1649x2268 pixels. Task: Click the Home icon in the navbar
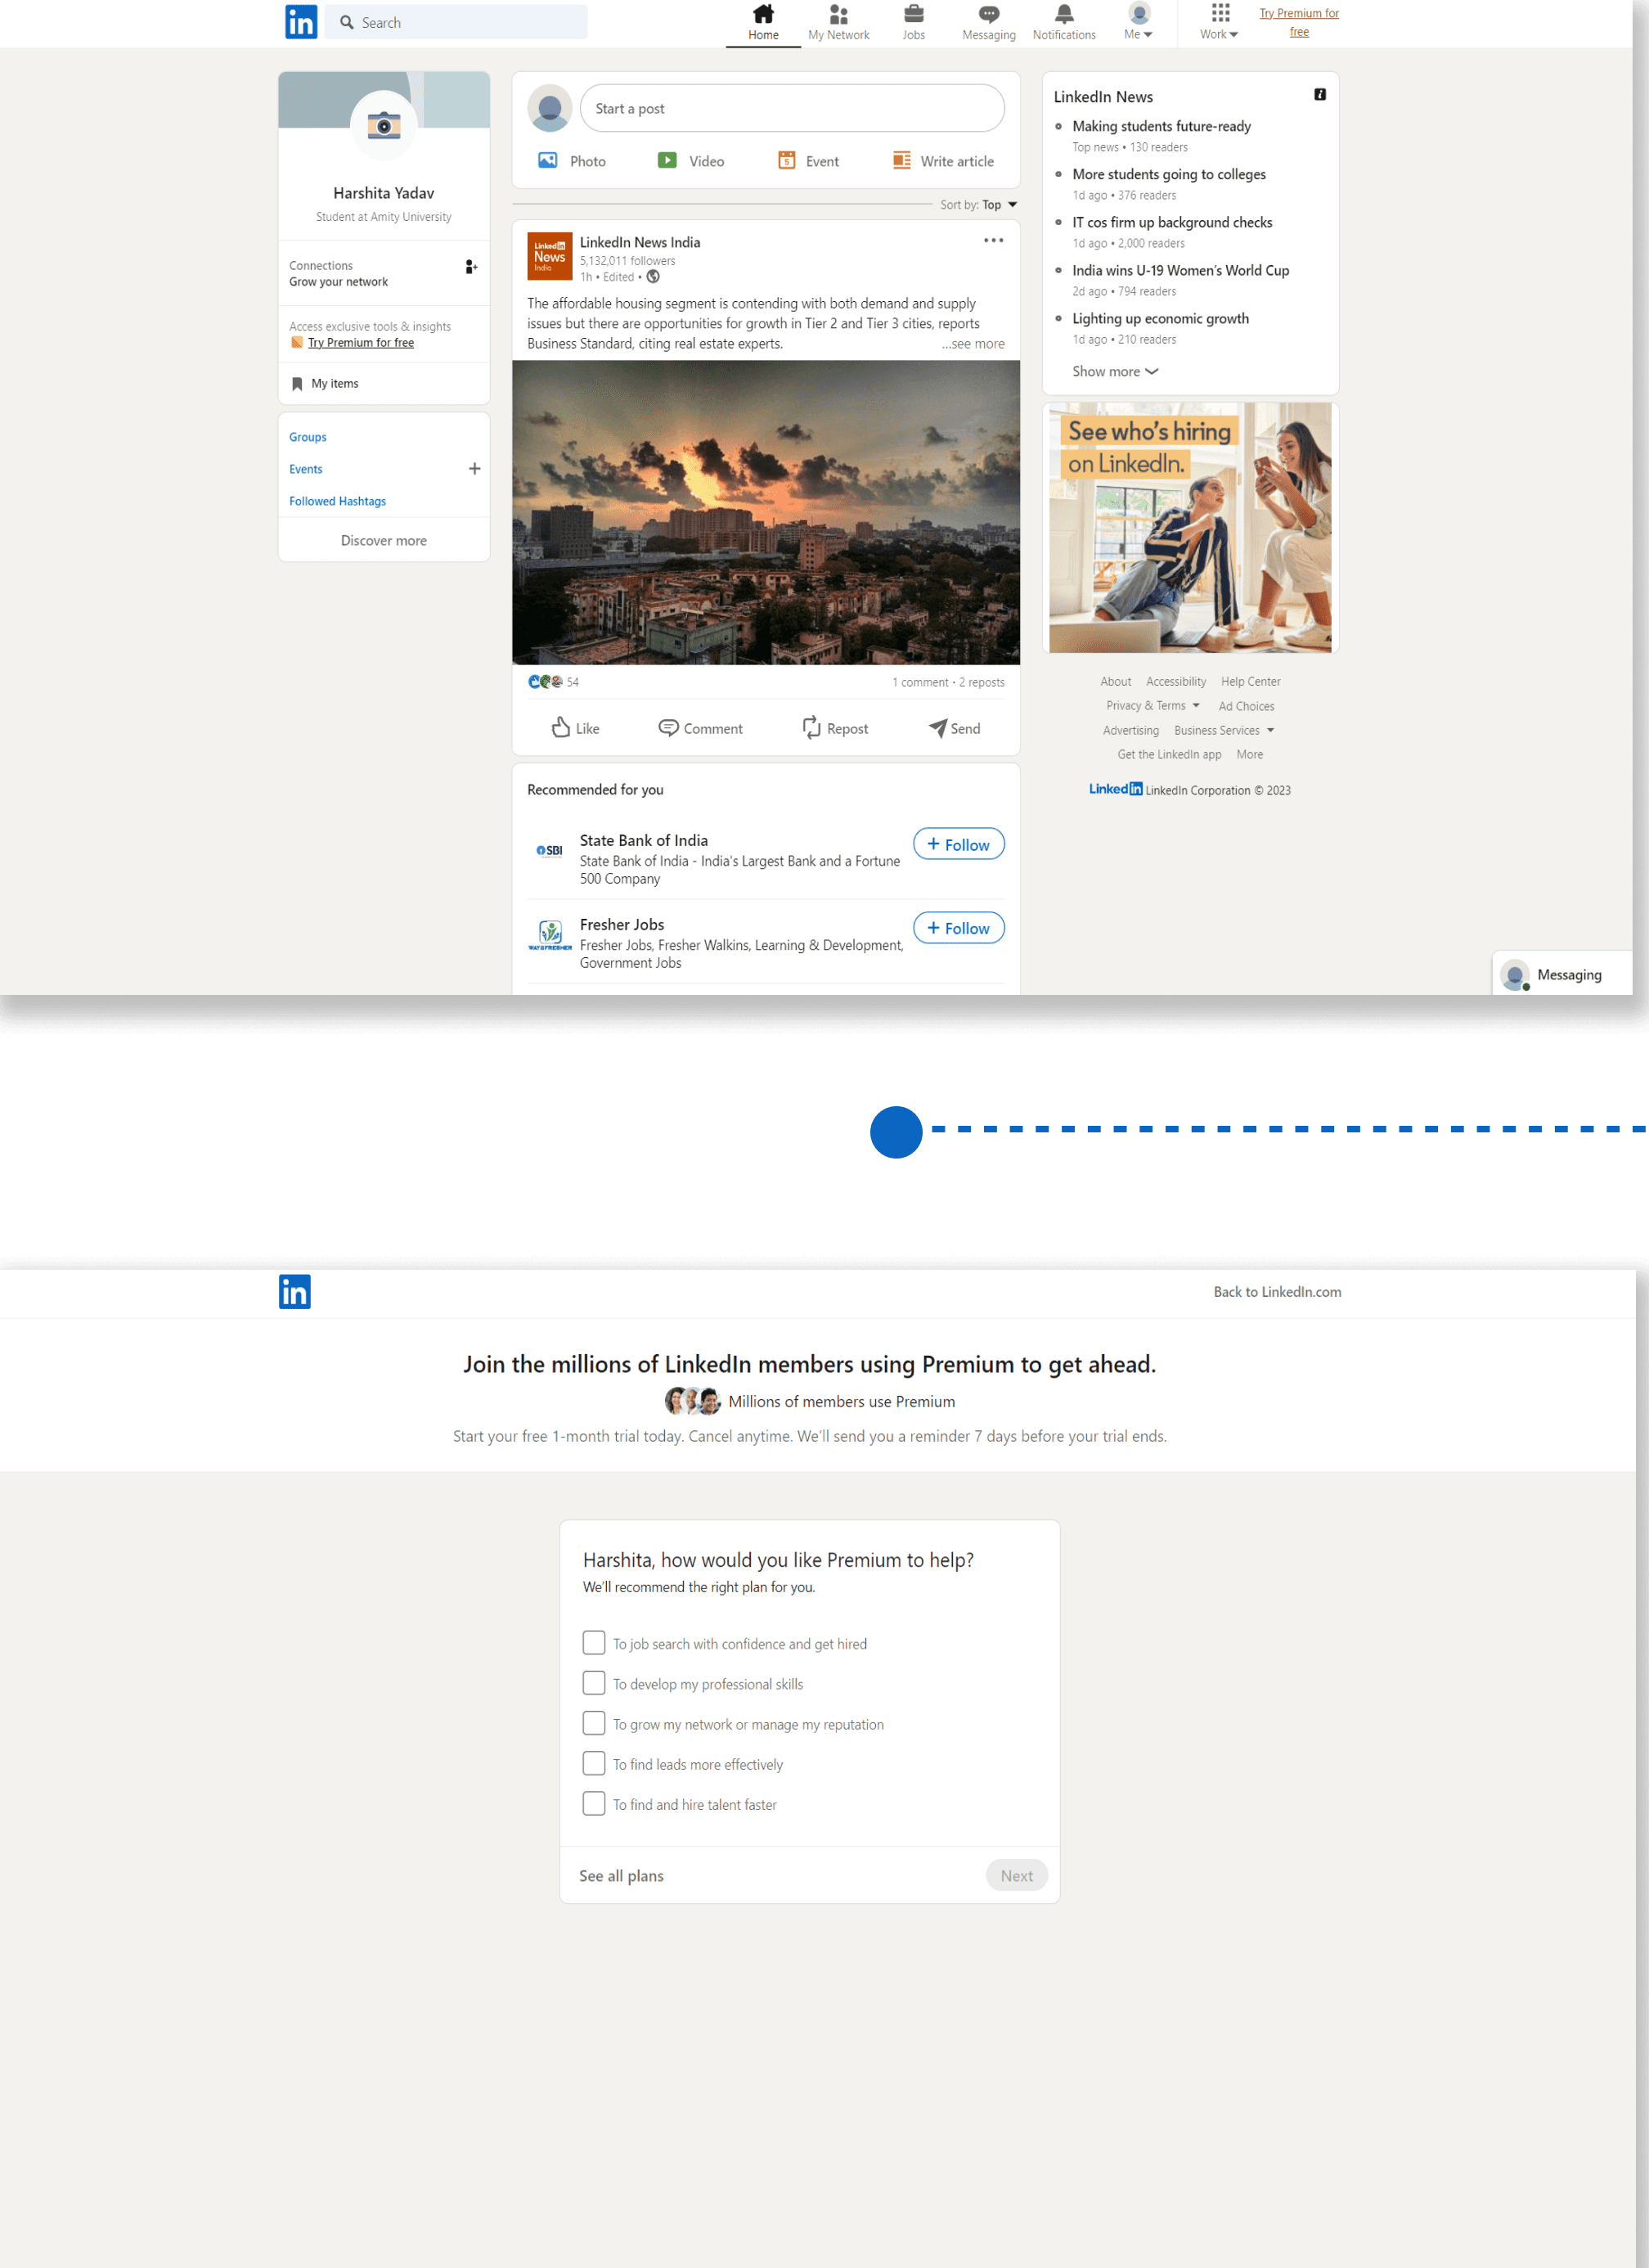[x=763, y=14]
